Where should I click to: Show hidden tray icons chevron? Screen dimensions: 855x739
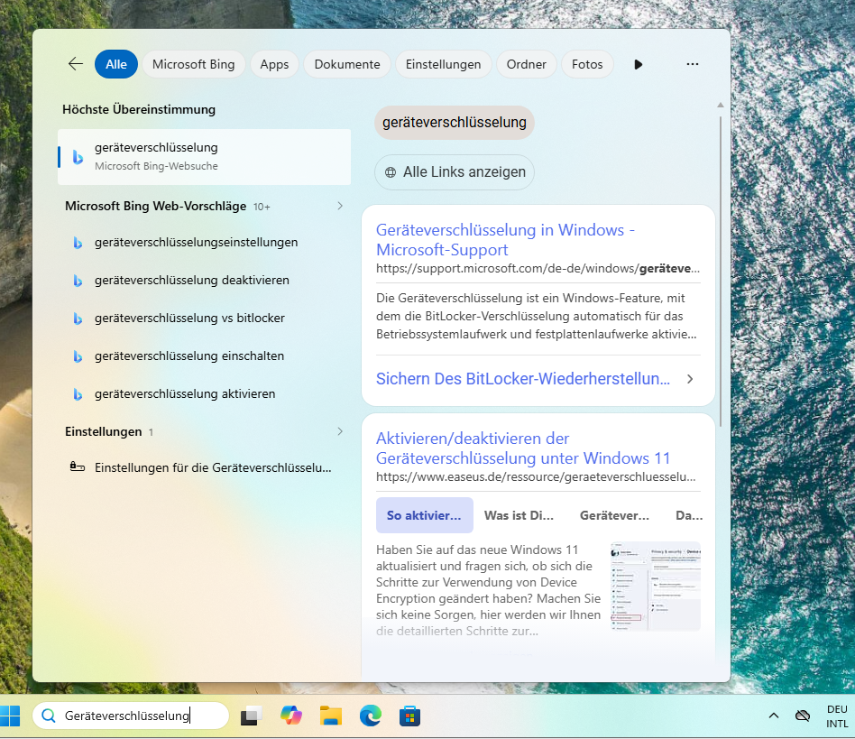coord(773,716)
